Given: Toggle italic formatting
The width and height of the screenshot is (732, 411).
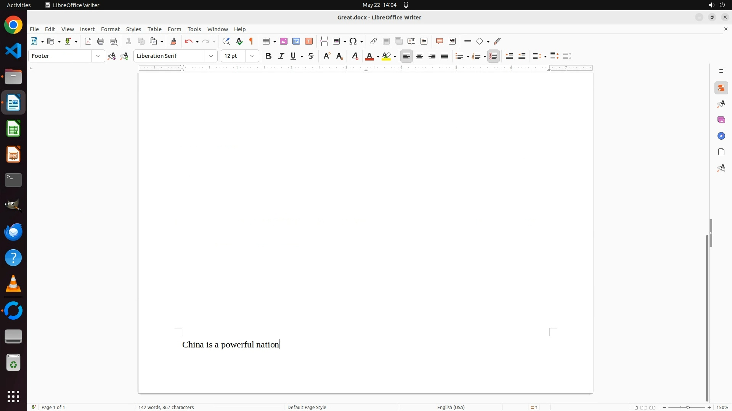Looking at the screenshot, I should [281, 56].
